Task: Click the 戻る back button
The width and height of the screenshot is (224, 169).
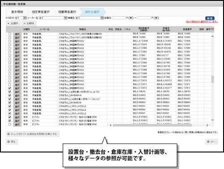Action: (x=12, y=142)
